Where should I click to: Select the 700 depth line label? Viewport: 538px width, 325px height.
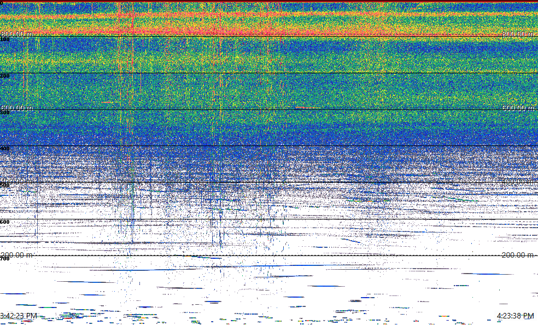[5, 259]
